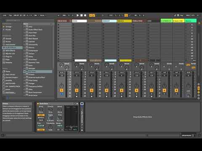Viewport: 202px width, 151px height.
Task: Expand the Auto Filter presets arrow
Action: tap(24, 33)
